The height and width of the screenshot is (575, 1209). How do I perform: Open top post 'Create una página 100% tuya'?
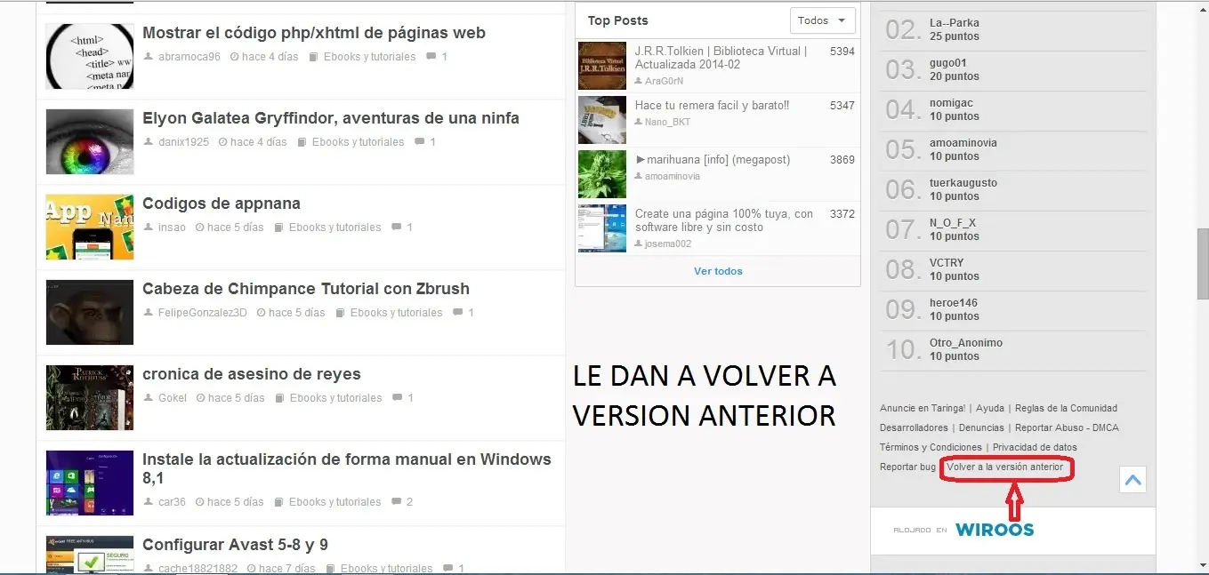tap(724, 220)
